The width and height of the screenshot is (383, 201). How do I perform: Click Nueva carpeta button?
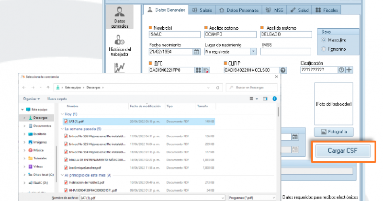point(57,99)
